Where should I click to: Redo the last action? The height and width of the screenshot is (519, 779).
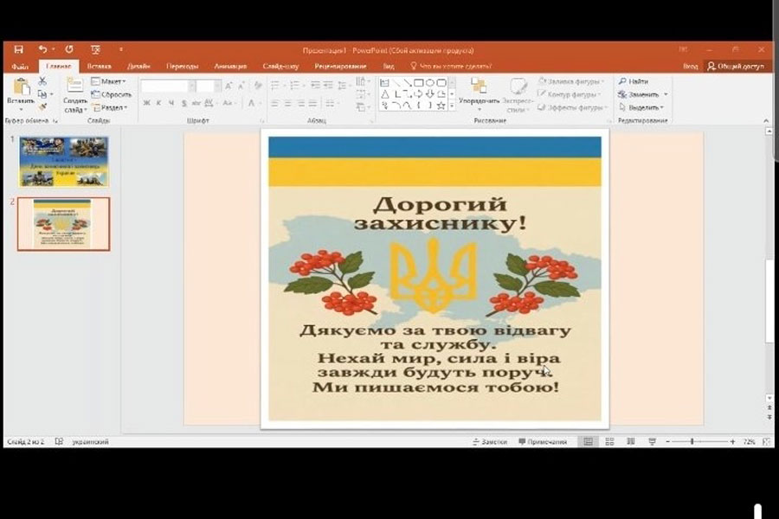click(x=69, y=49)
